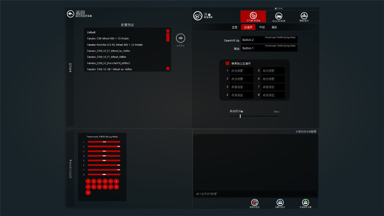384x216 pixels.
Task: Click the back arrow (返回) icon
Action: (x=70, y=14)
